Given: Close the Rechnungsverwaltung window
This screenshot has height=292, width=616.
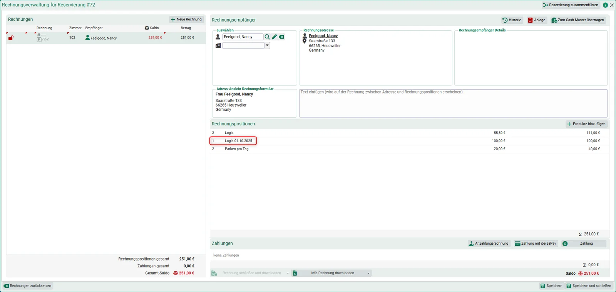Looking at the screenshot, I should (x=612, y=5).
